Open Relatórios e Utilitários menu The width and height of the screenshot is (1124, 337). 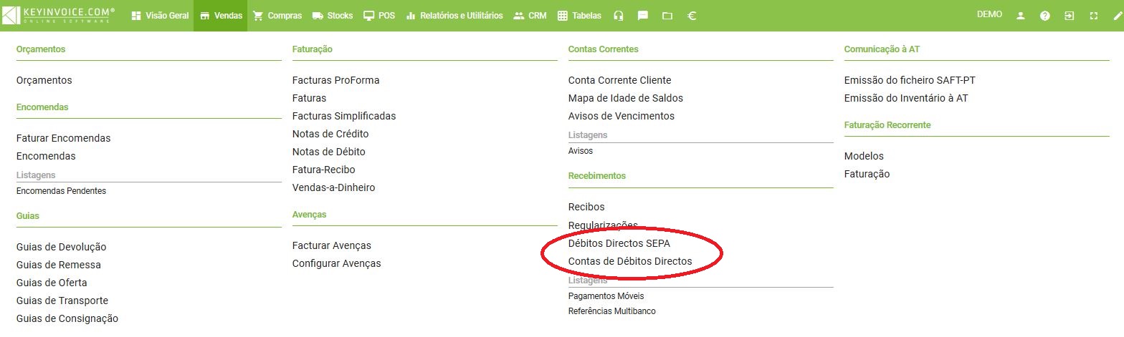pyautogui.click(x=454, y=16)
